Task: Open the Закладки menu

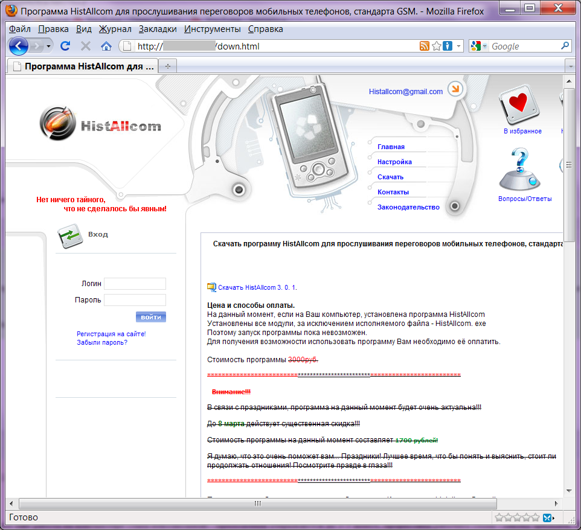Action: [x=158, y=29]
